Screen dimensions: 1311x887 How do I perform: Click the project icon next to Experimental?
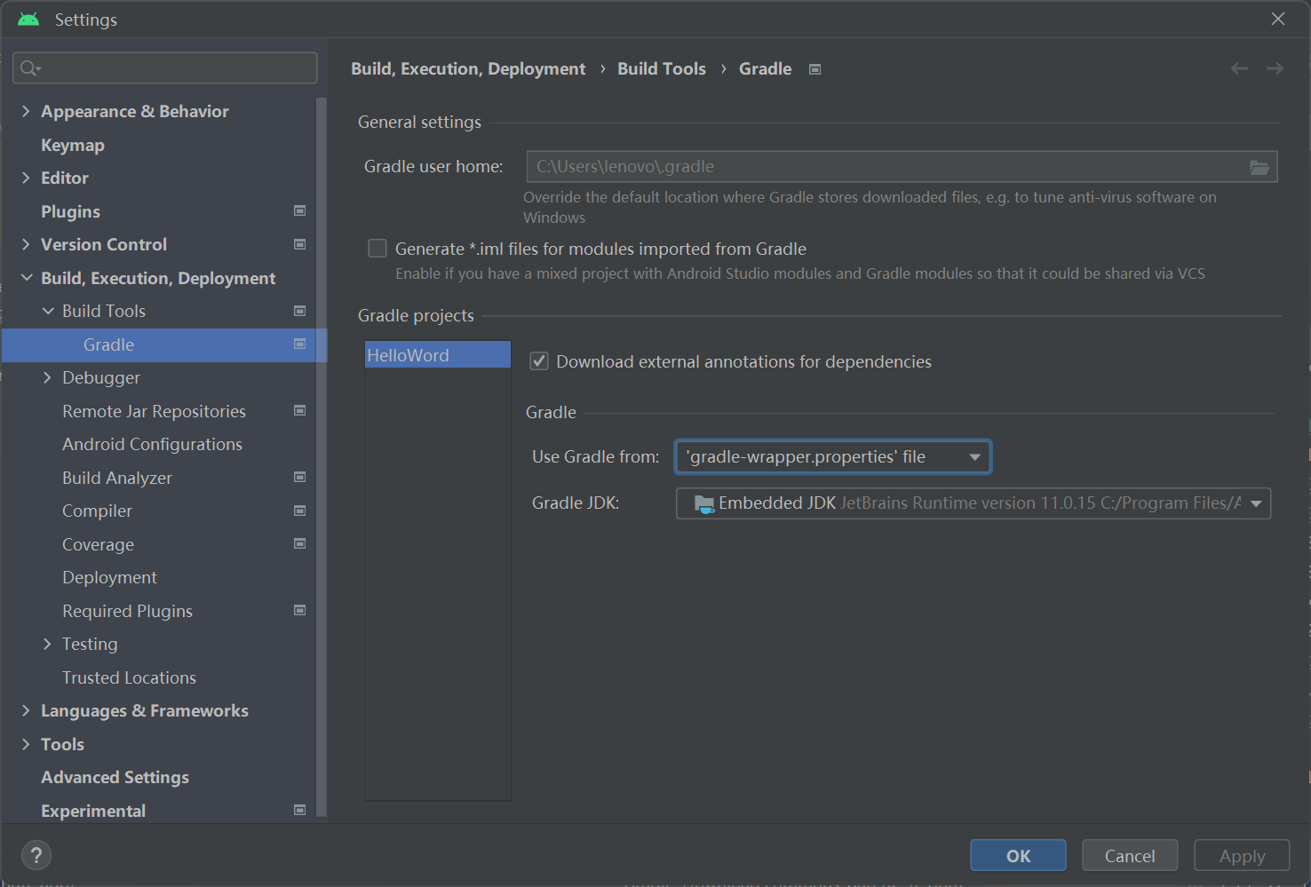click(x=300, y=810)
